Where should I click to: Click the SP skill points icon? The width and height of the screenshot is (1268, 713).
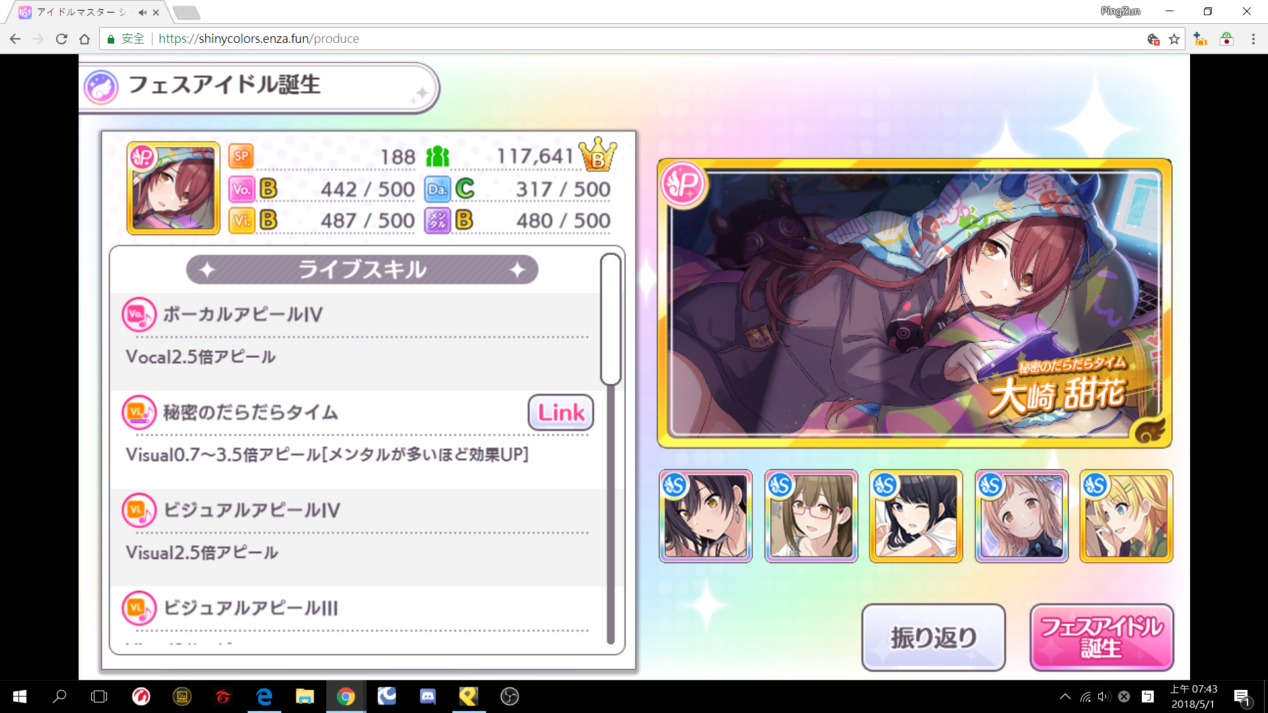pos(241,156)
